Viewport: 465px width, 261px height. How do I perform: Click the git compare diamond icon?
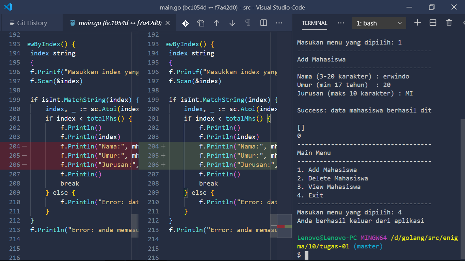[x=186, y=23]
